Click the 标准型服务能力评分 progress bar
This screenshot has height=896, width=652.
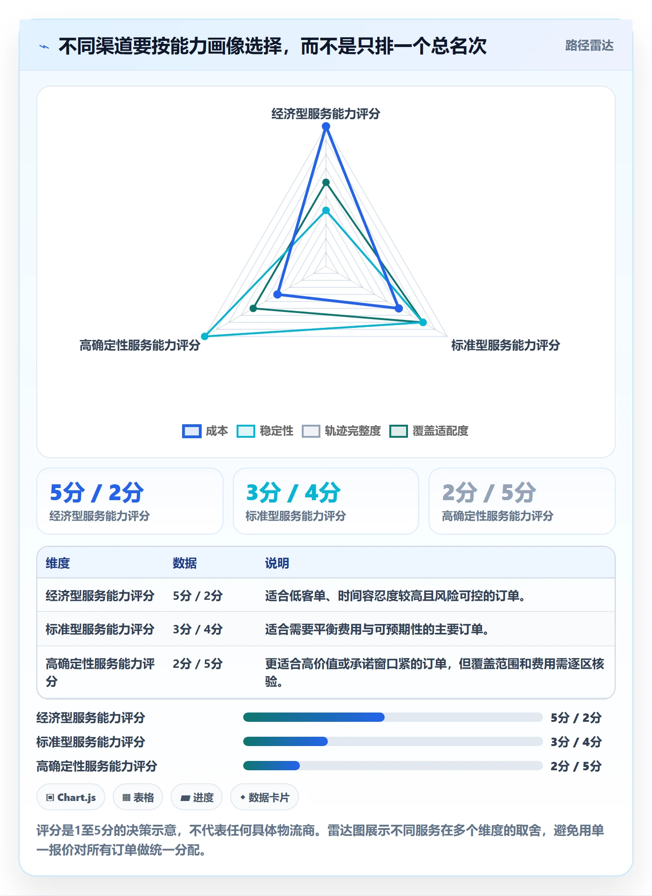point(393,741)
